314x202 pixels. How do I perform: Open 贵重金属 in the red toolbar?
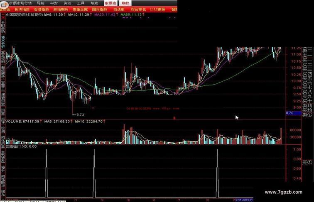pyautogui.click(x=80, y=10)
